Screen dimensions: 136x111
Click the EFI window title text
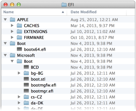(x=71, y=5)
